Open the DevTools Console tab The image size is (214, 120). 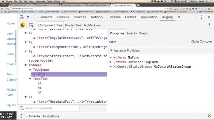pos(63,17)
